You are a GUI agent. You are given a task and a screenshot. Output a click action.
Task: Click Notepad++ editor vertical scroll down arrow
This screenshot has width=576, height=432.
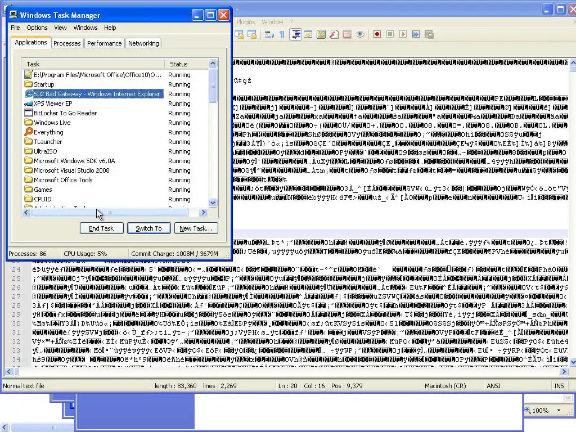coord(573,362)
